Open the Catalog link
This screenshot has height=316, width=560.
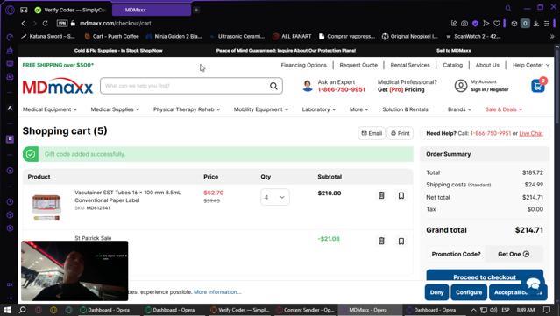(x=452, y=65)
